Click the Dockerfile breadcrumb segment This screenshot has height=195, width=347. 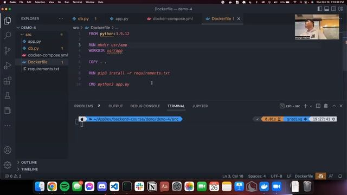(100, 28)
